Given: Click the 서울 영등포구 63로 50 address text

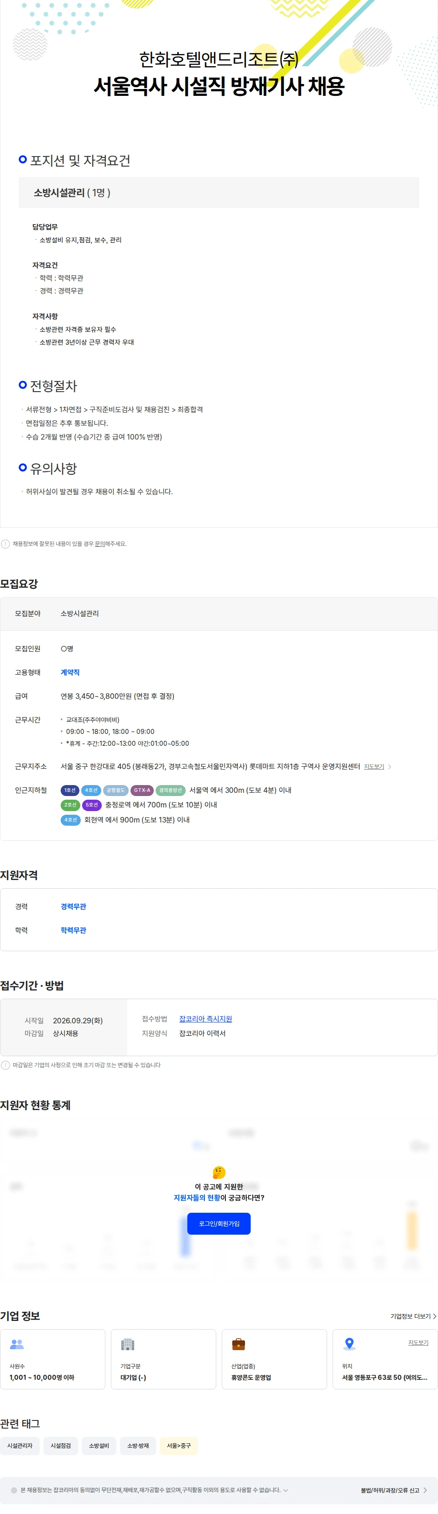Looking at the screenshot, I should [x=385, y=1377].
